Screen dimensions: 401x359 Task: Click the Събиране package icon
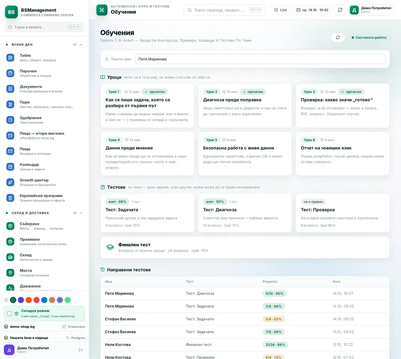[10, 226]
